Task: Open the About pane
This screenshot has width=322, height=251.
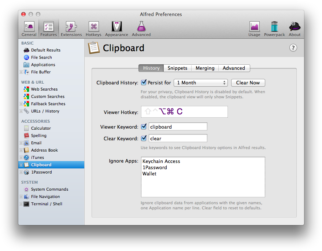Action: click(x=295, y=29)
